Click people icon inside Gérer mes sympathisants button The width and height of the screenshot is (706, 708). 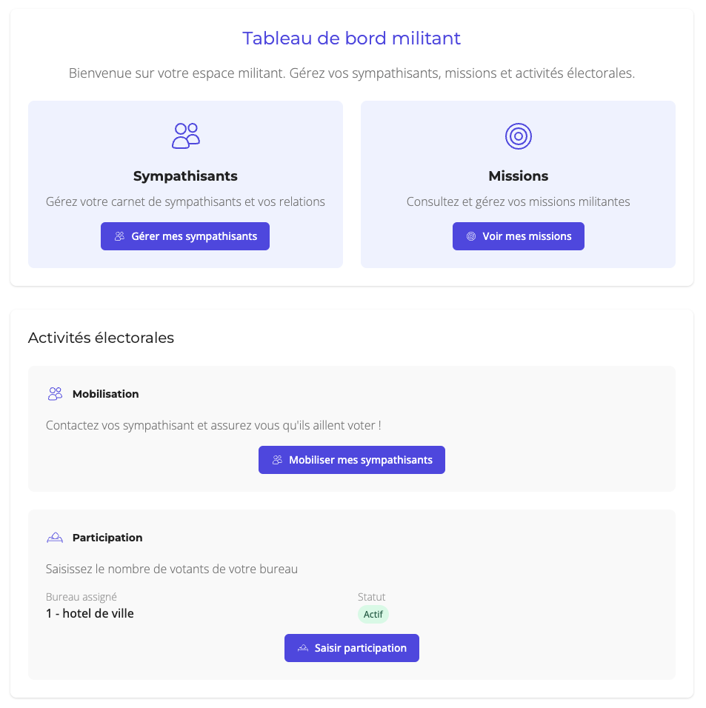pyautogui.click(x=119, y=237)
